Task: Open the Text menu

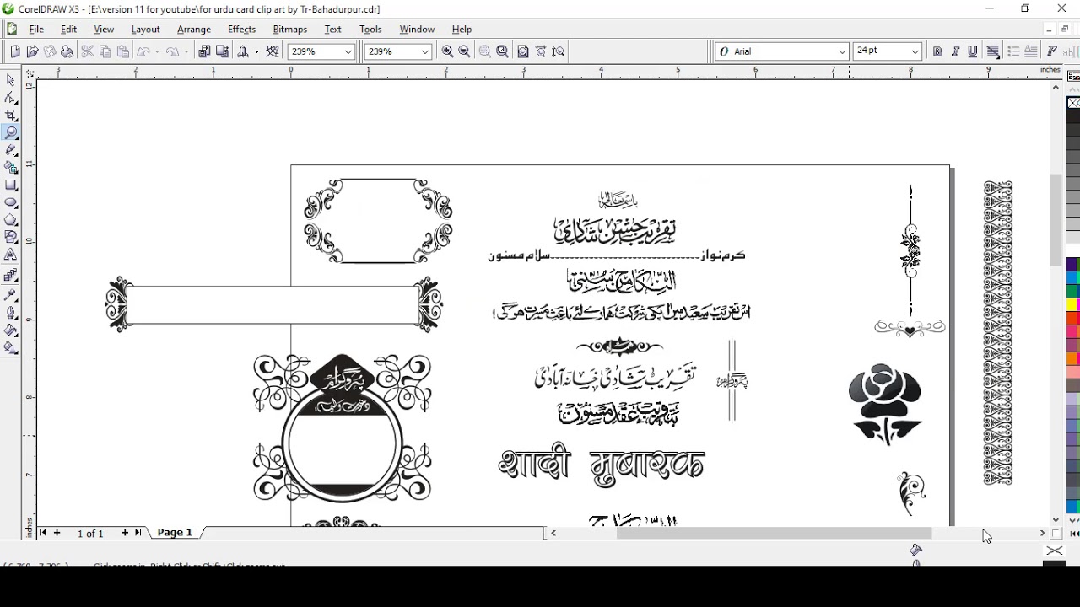Action: (x=332, y=29)
